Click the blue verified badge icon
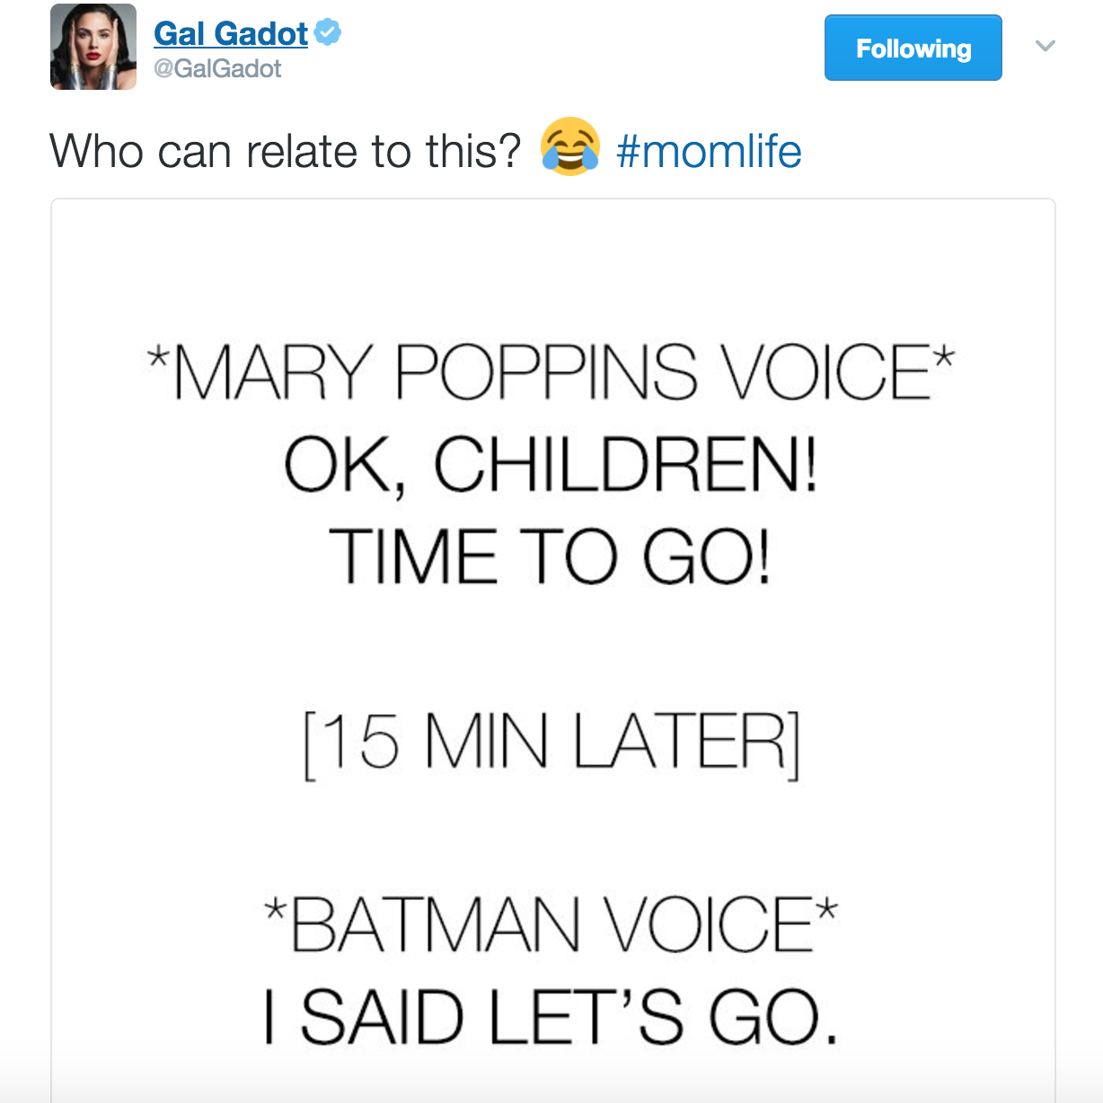 [328, 32]
